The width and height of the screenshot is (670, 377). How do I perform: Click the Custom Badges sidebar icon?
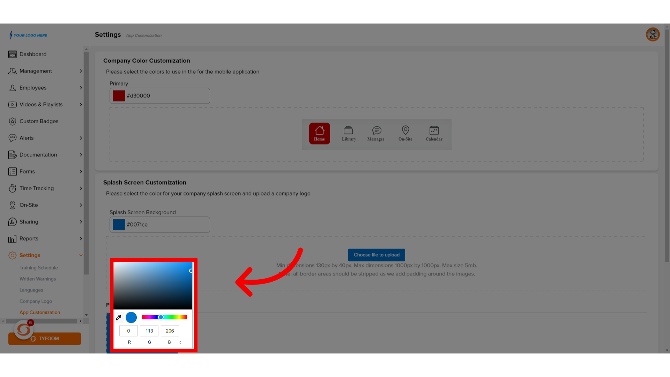(13, 121)
